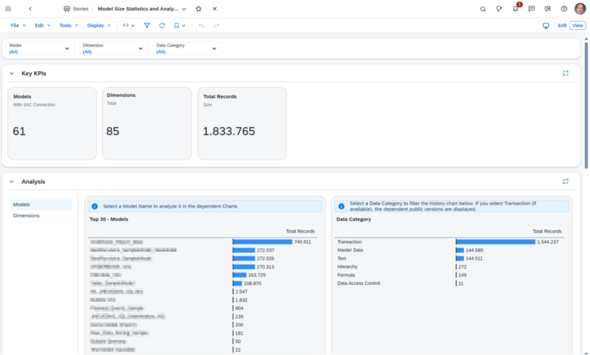Click the search magnifier icon

tap(483, 9)
